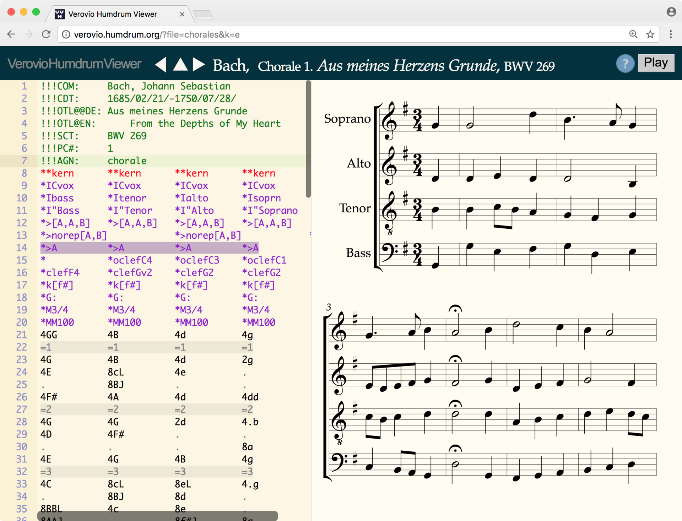
Task: Bookmark the page with the star icon
Action: tap(650, 34)
